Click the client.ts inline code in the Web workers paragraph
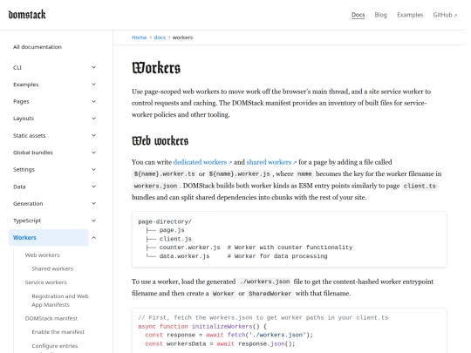471x353 pixels. 420,186
